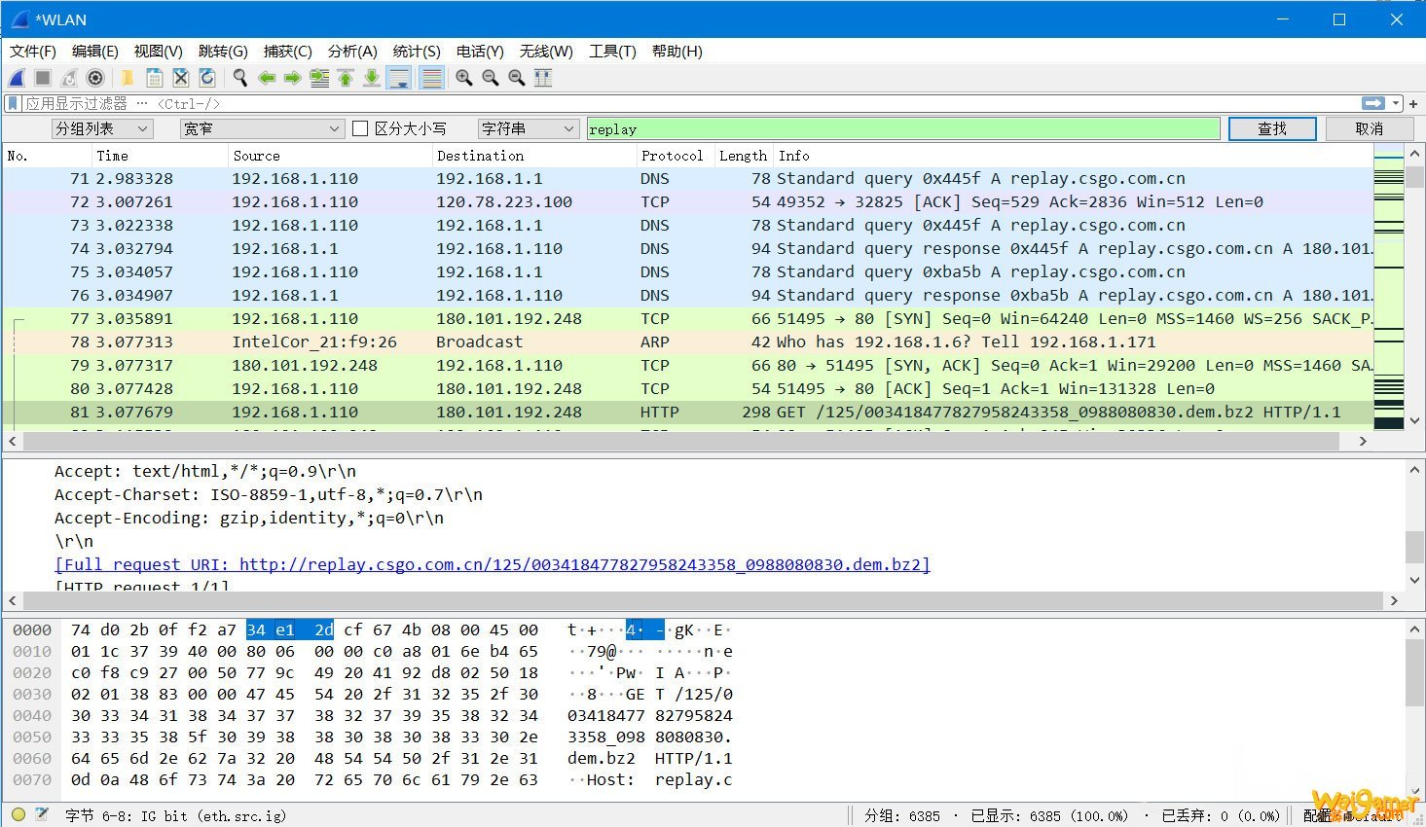Open the 捕获(C) menu

tap(288, 51)
